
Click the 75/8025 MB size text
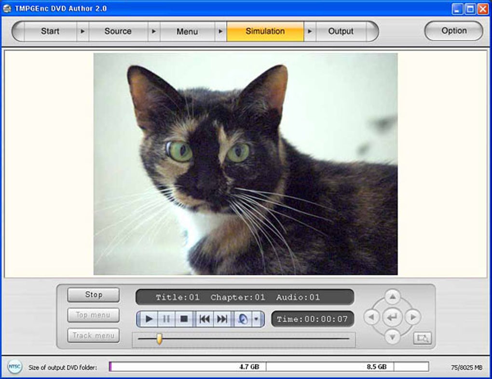(x=466, y=367)
